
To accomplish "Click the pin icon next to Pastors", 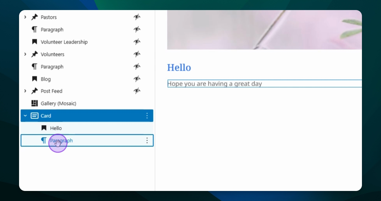I will (34, 17).
